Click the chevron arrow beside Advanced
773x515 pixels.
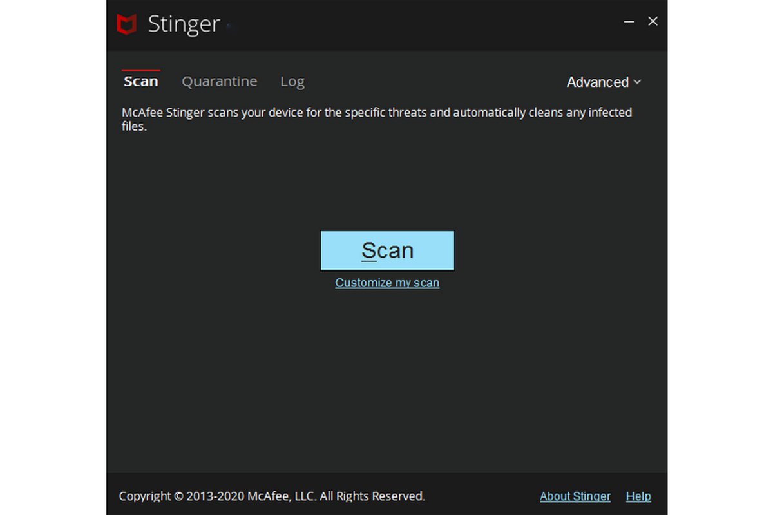637,82
